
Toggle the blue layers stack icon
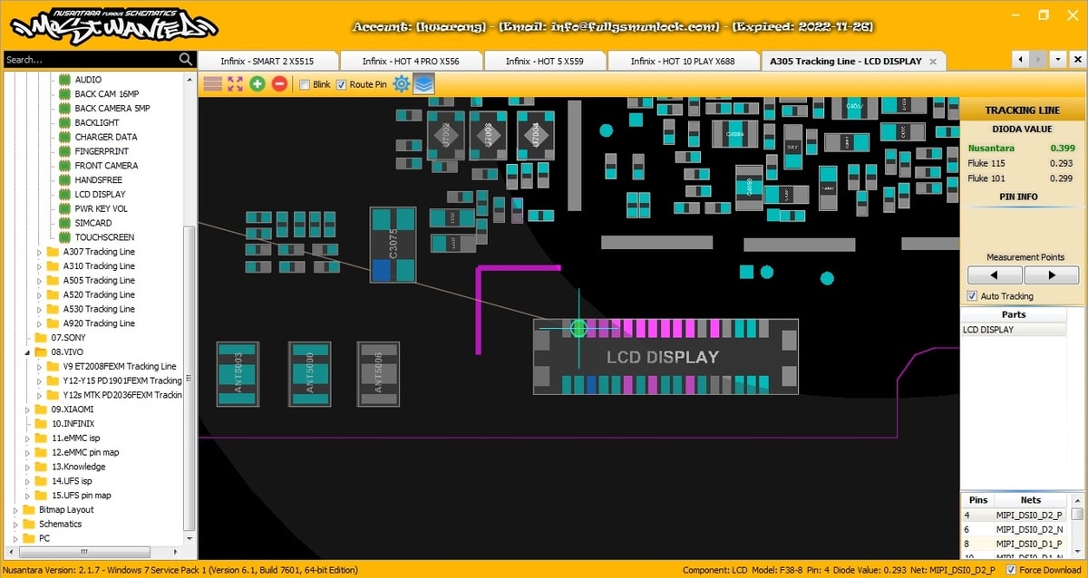(x=424, y=84)
